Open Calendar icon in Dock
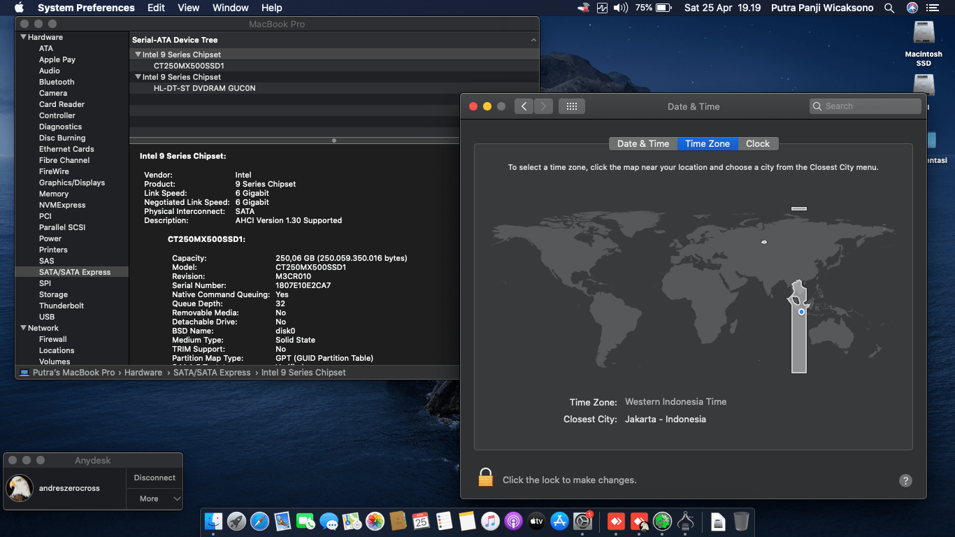 click(421, 521)
